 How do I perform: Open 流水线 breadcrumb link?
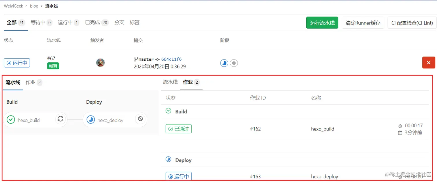51,6
